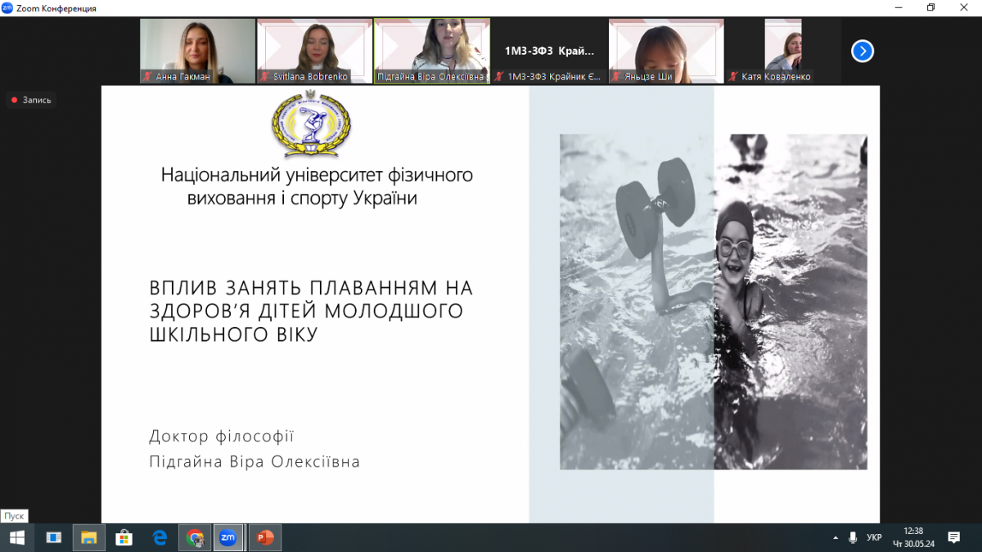Select the 1МЗ-3ФЗ Крайник participant tile
Image resolution: width=982 pixels, height=552 pixels.
click(548, 51)
